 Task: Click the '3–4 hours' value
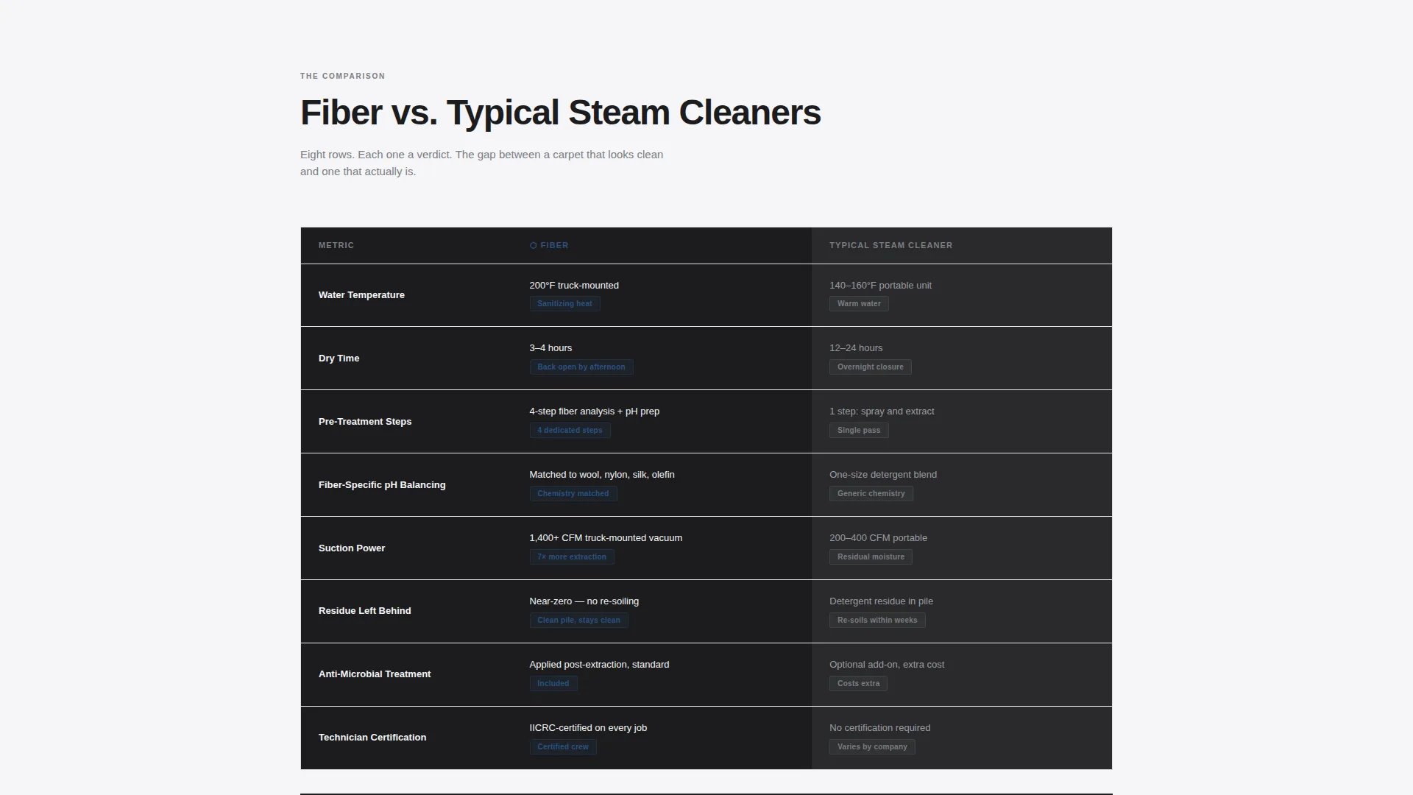tap(550, 348)
